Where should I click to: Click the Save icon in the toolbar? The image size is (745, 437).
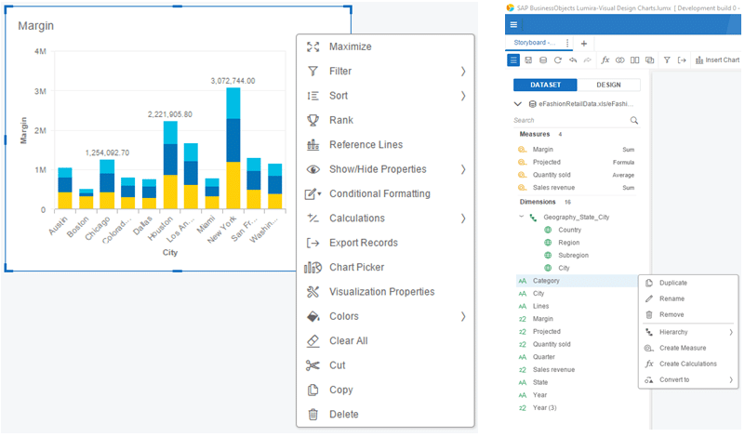click(x=528, y=60)
